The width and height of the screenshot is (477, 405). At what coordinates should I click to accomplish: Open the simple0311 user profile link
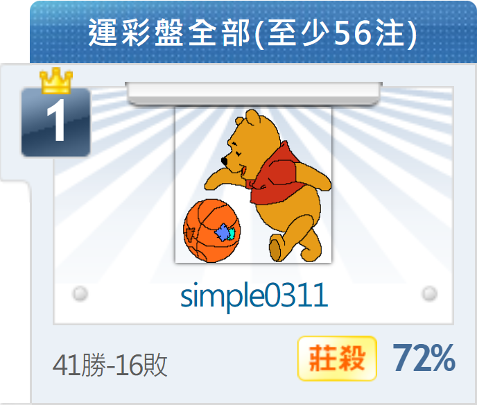pos(254,295)
